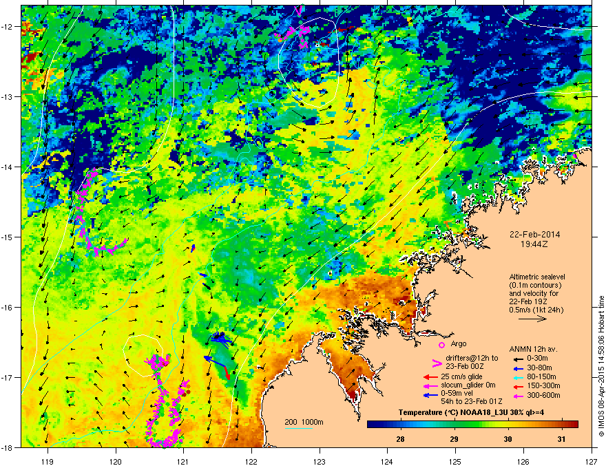Click the red 25 cm/s glide arrow symbol

pyautogui.click(x=430, y=377)
